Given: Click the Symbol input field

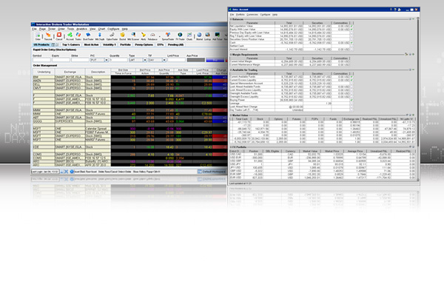Looking at the screenshot, I should [x=41, y=60].
